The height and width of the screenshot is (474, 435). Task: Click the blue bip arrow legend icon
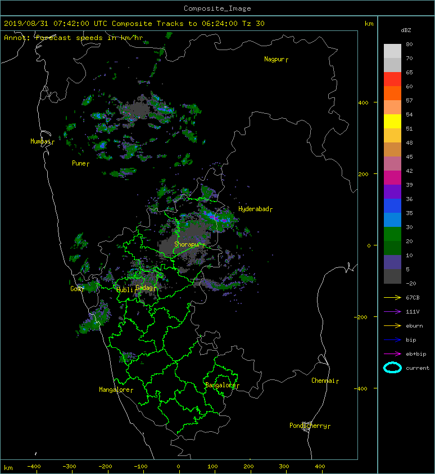392,340
